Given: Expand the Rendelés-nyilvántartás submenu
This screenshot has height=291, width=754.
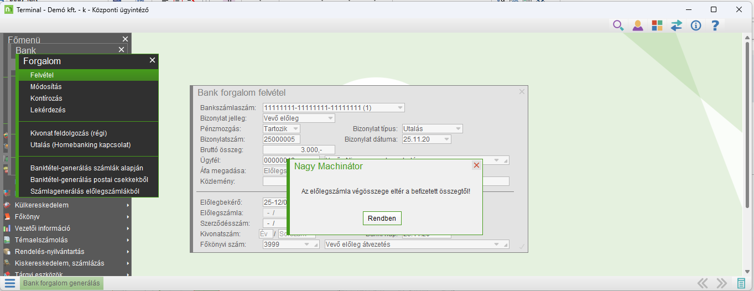Looking at the screenshot, I should click(128, 252).
